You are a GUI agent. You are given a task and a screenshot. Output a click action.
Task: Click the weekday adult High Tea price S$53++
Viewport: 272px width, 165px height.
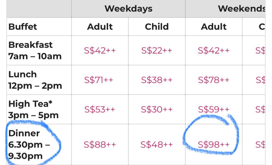[x=100, y=109]
